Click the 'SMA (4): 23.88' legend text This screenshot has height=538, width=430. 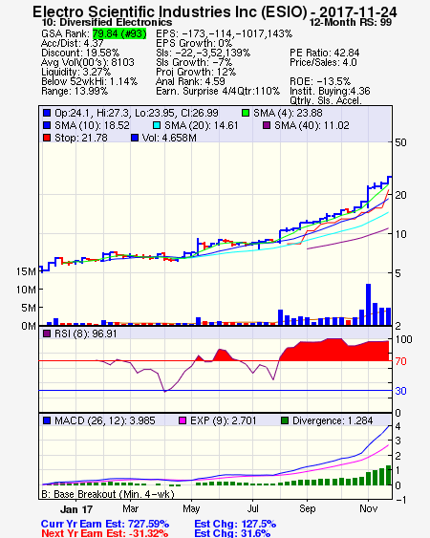click(288, 113)
